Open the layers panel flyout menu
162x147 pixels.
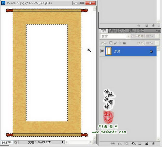pos(158,31)
